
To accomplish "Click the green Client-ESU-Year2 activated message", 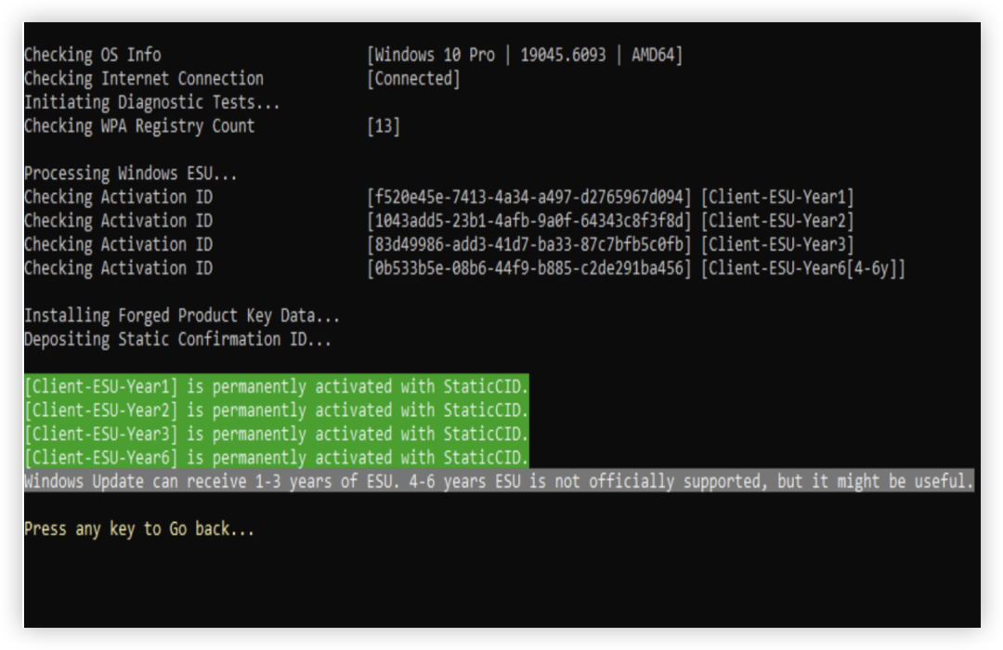I will pos(276,410).
